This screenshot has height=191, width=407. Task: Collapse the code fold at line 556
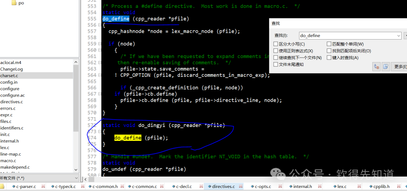tap(99, 25)
